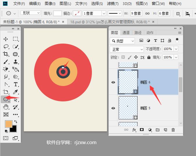Viewport: 196px width, 156px height.
Task: Open the 类型 layer filter dropdown
Action: coord(122,41)
